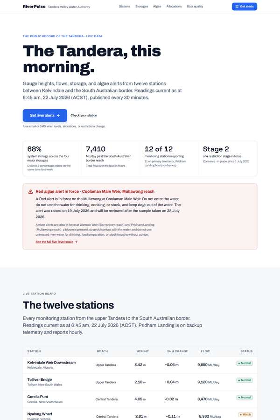The height and width of the screenshot is (420, 280).
Task: Click the Normal status badge for Tolliver Bridge
Action: 245,380
